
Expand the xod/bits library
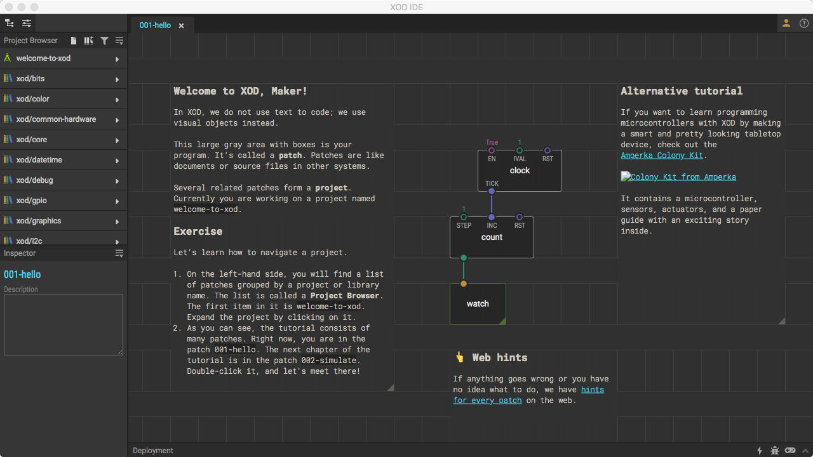click(x=30, y=79)
